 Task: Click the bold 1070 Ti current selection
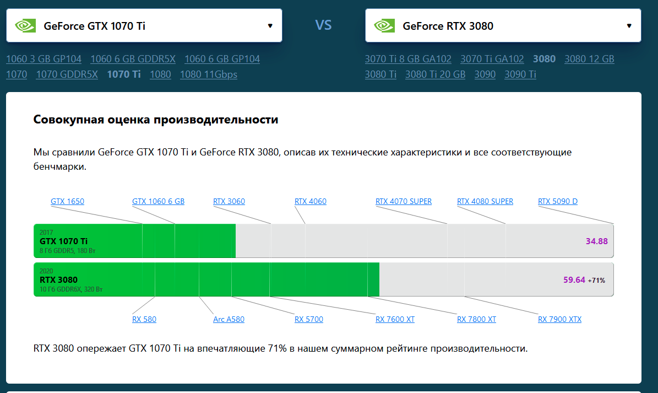tap(124, 74)
